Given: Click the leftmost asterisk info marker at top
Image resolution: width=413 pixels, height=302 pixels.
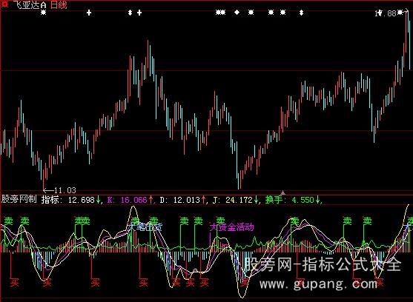Looking at the screenshot, I should [x=44, y=12].
